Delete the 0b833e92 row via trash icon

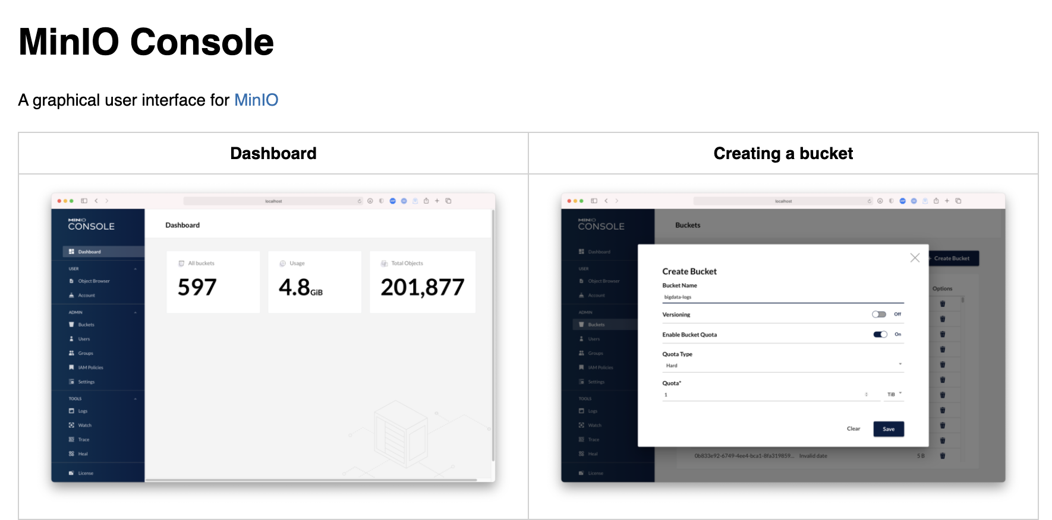click(x=942, y=456)
